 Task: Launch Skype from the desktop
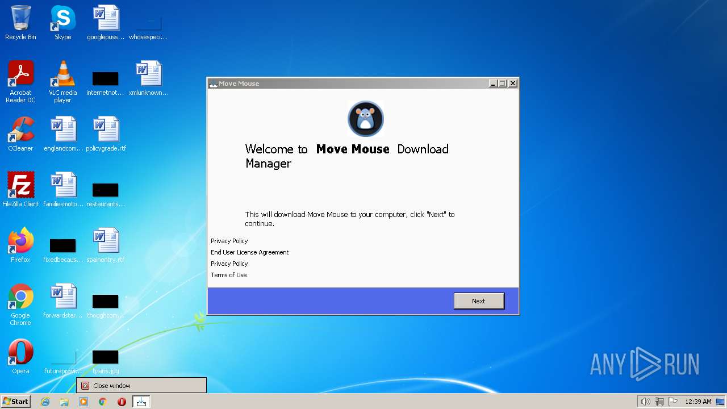tap(62, 23)
